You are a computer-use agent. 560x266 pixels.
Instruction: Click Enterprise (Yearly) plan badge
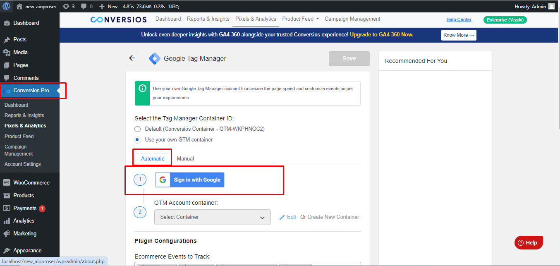505,20
